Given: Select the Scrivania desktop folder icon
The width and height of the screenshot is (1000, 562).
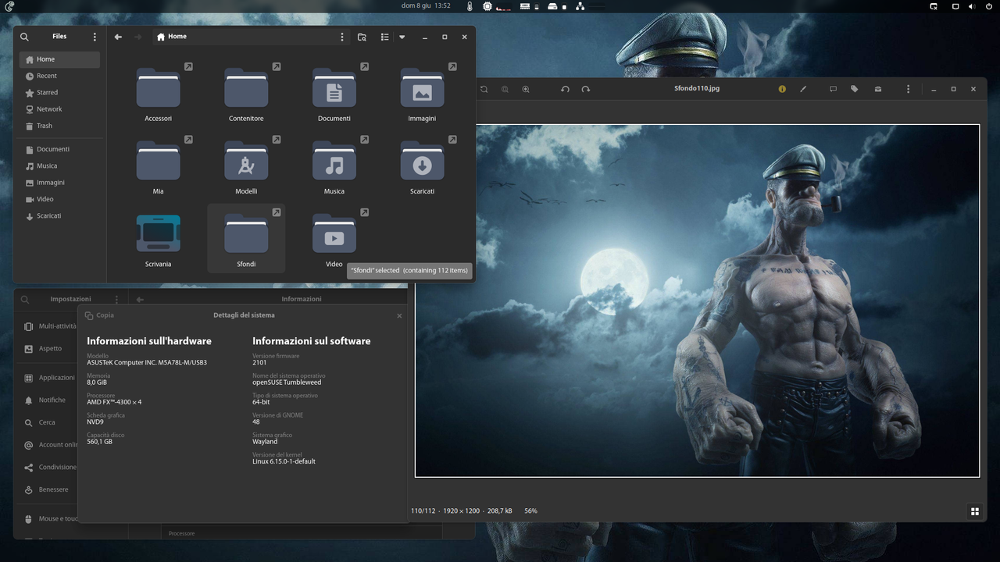Looking at the screenshot, I should coord(158,233).
